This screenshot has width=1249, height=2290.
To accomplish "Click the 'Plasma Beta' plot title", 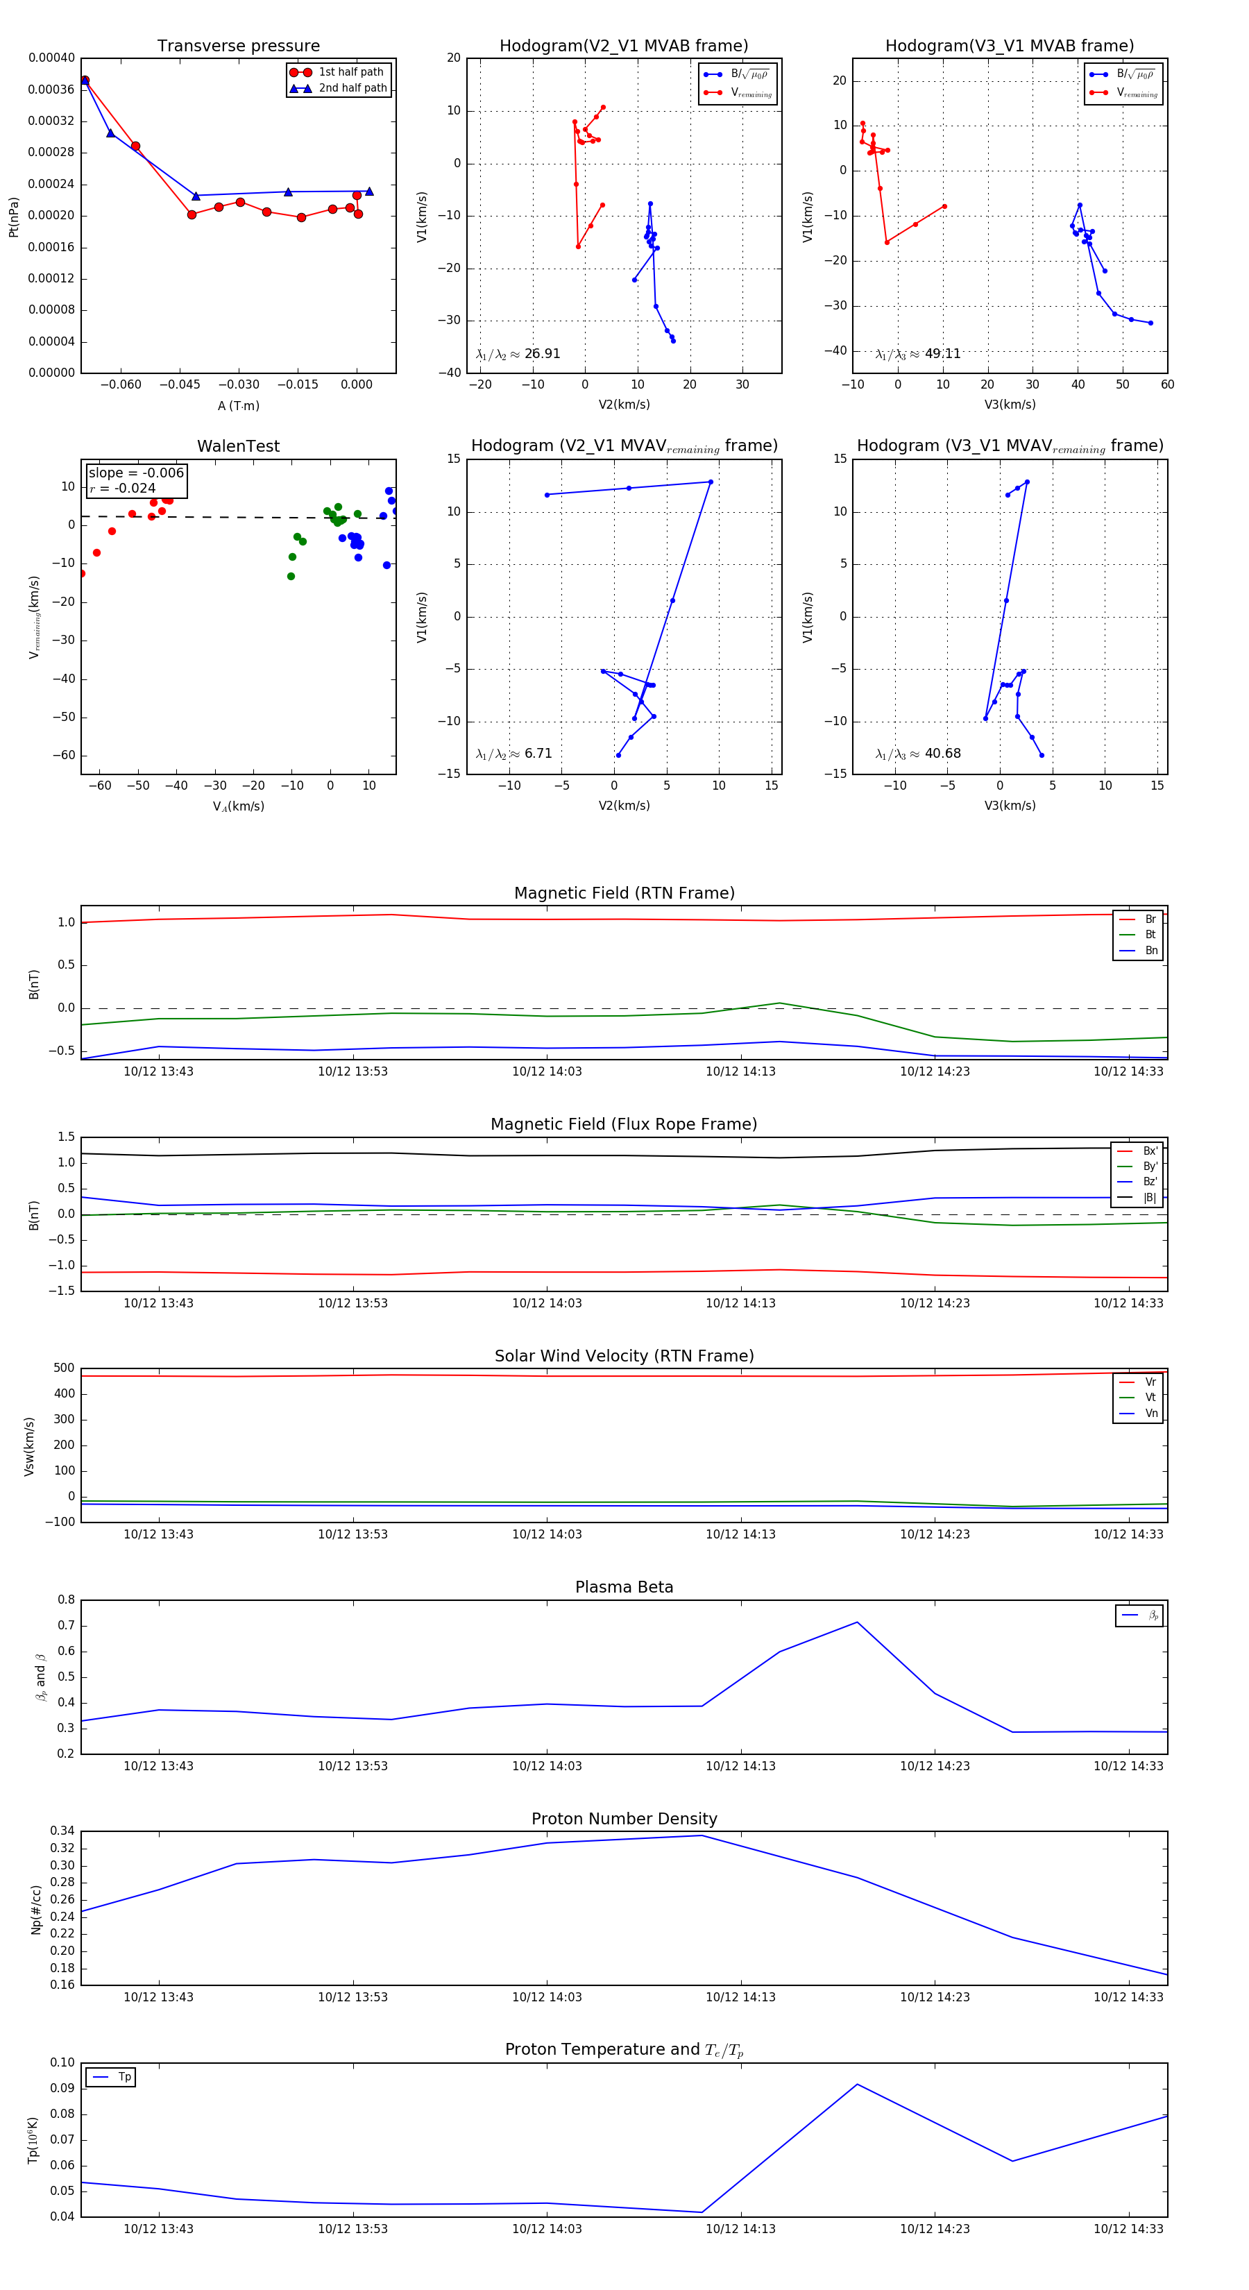I will click(x=624, y=1588).
